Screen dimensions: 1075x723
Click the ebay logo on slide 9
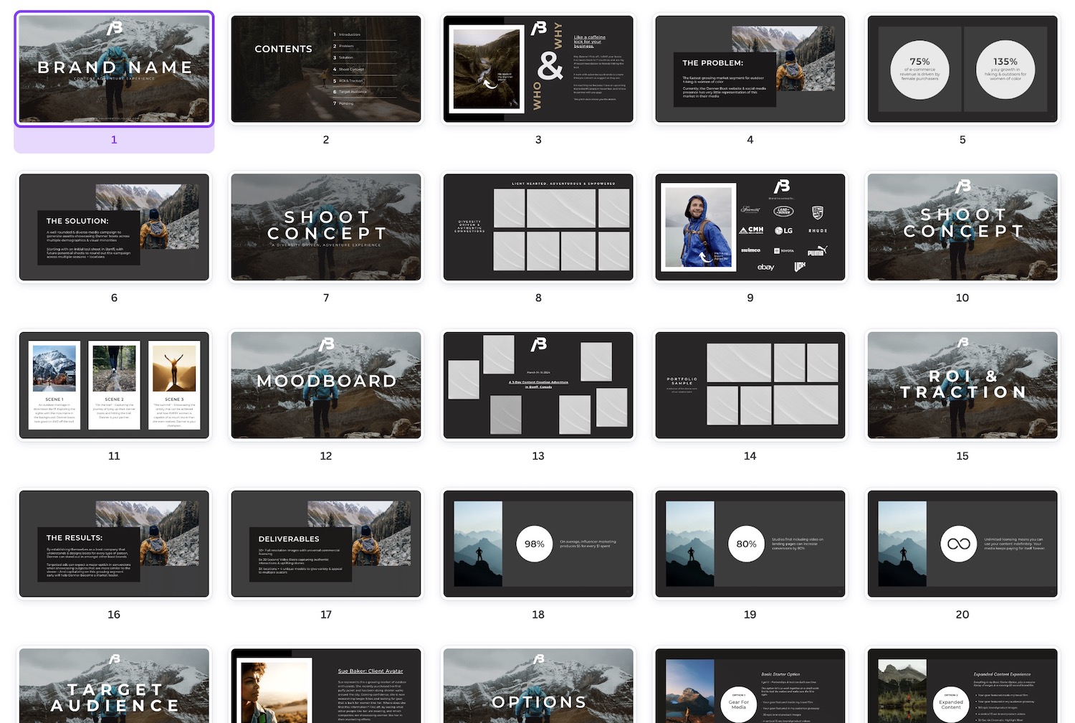(x=765, y=267)
